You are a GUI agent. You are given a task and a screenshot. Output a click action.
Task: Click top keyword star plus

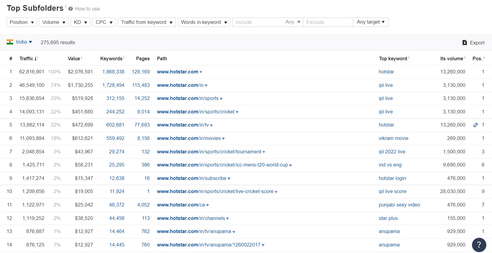click(x=388, y=218)
